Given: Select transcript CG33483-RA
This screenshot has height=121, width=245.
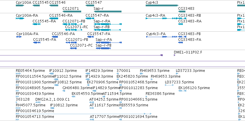Looking at the screenshot, I should 181,24.
